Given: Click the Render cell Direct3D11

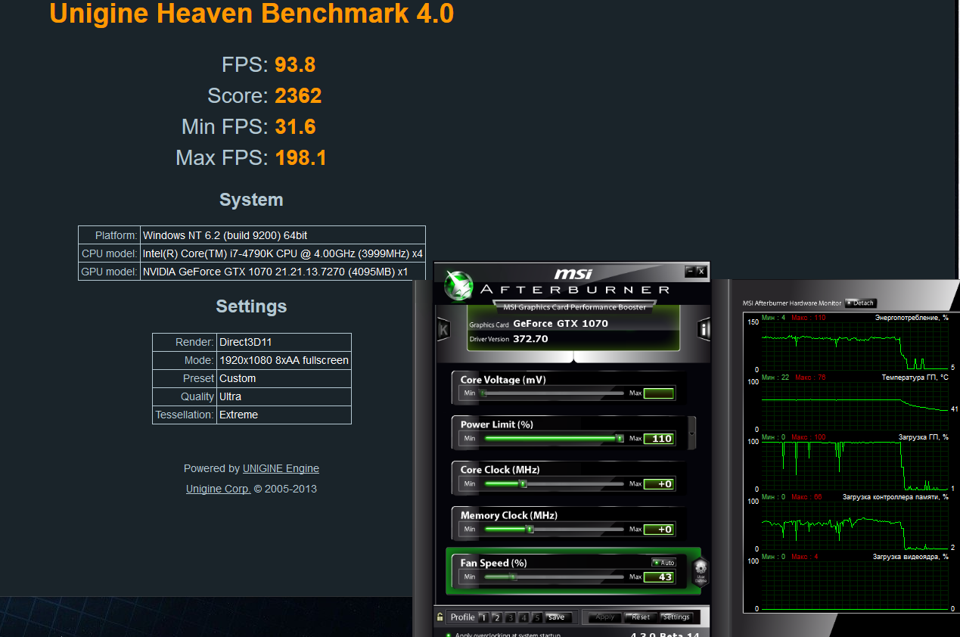Looking at the screenshot, I should pos(284,342).
